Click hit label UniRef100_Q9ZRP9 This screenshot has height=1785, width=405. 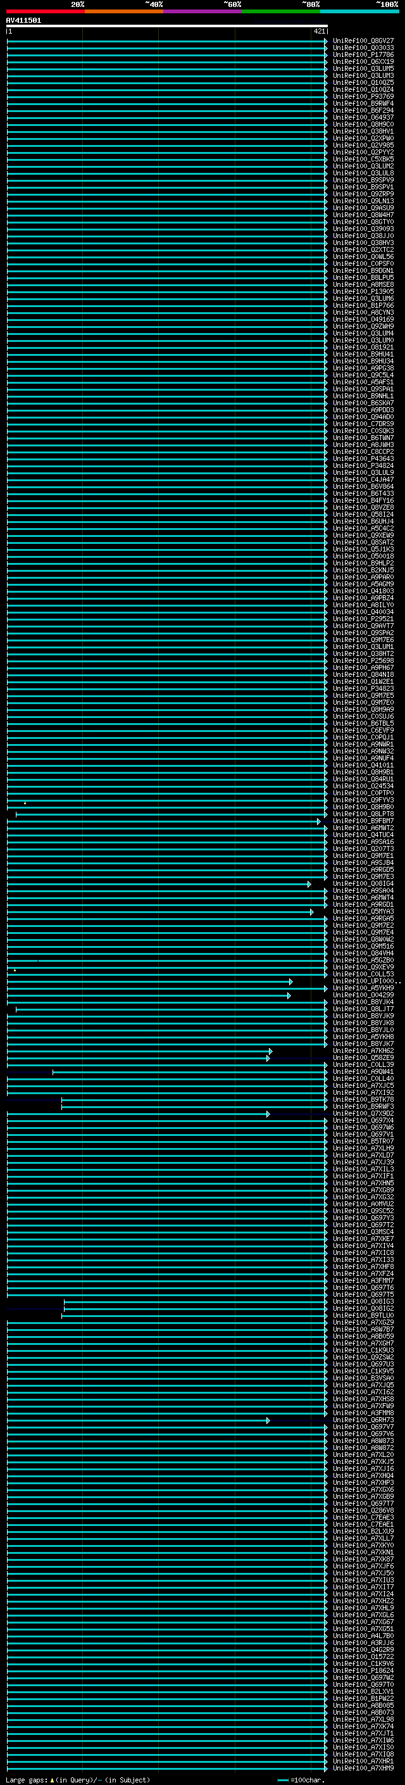tap(363, 194)
